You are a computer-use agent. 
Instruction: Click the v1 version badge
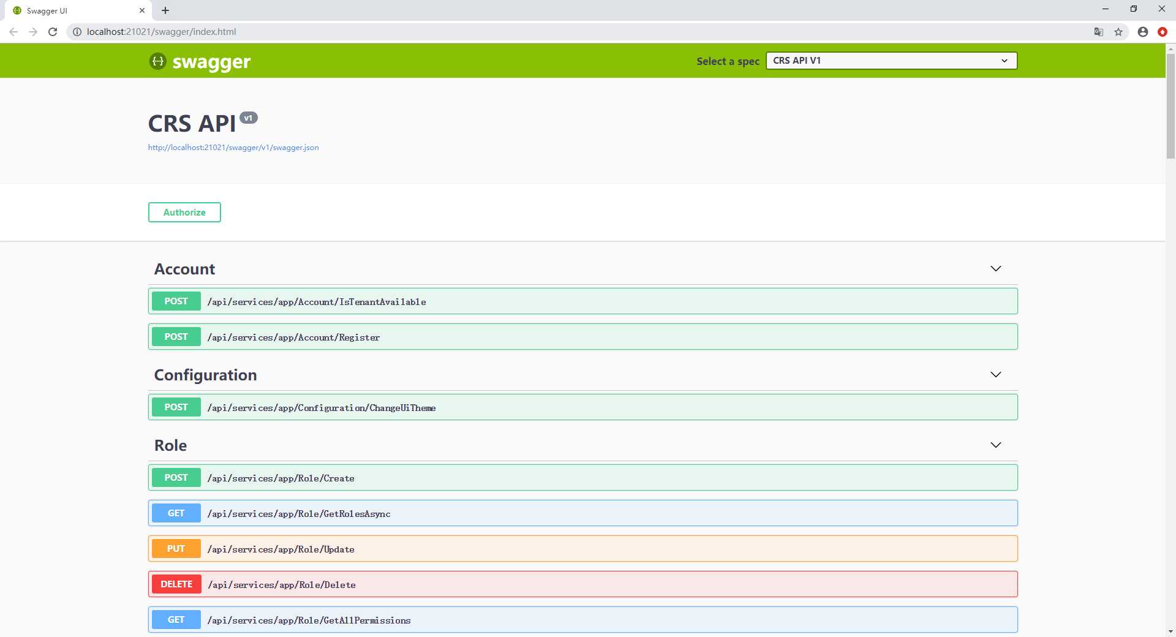tap(248, 118)
